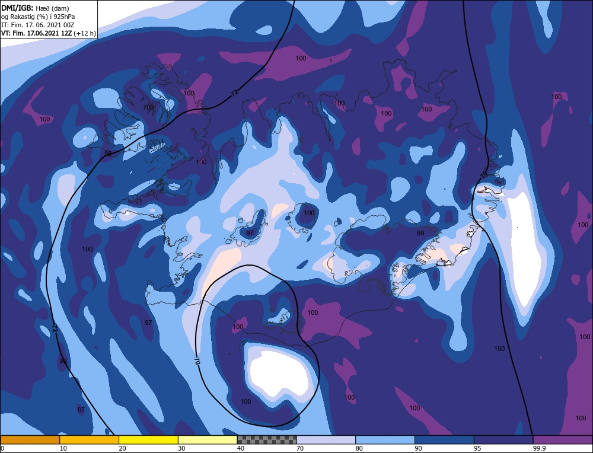Click the legend tick label "20"
This screenshot has width=593, height=453.
122,448
